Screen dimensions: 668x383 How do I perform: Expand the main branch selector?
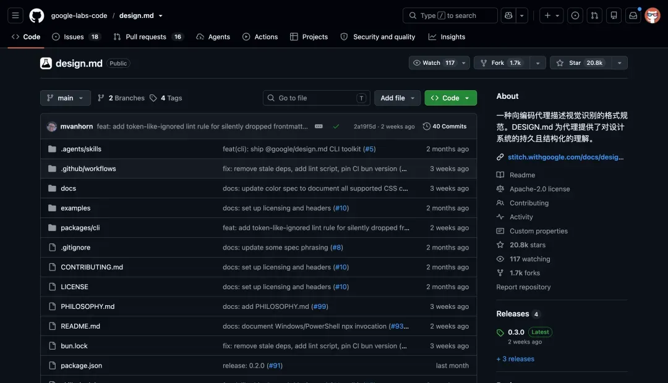(x=66, y=98)
